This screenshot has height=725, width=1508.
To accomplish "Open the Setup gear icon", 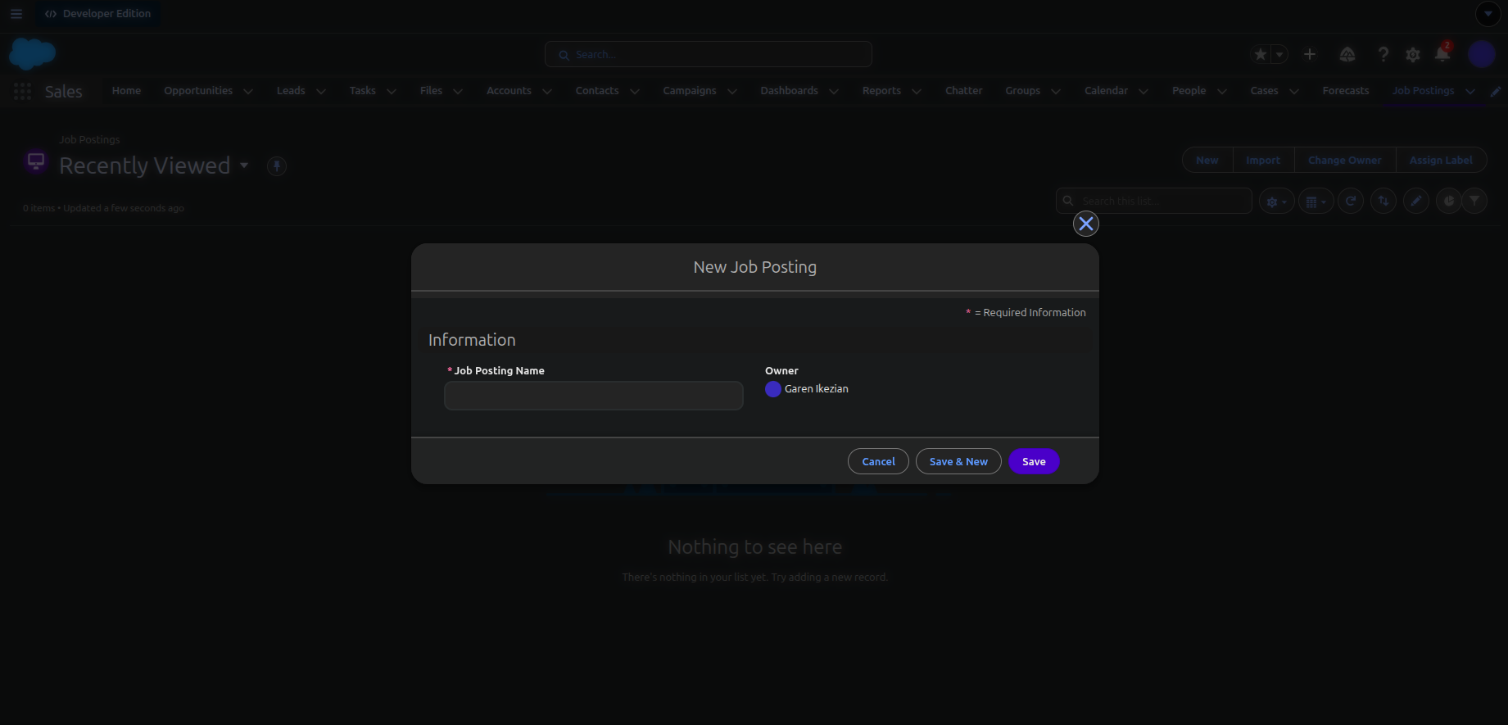I will [1412, 55].
